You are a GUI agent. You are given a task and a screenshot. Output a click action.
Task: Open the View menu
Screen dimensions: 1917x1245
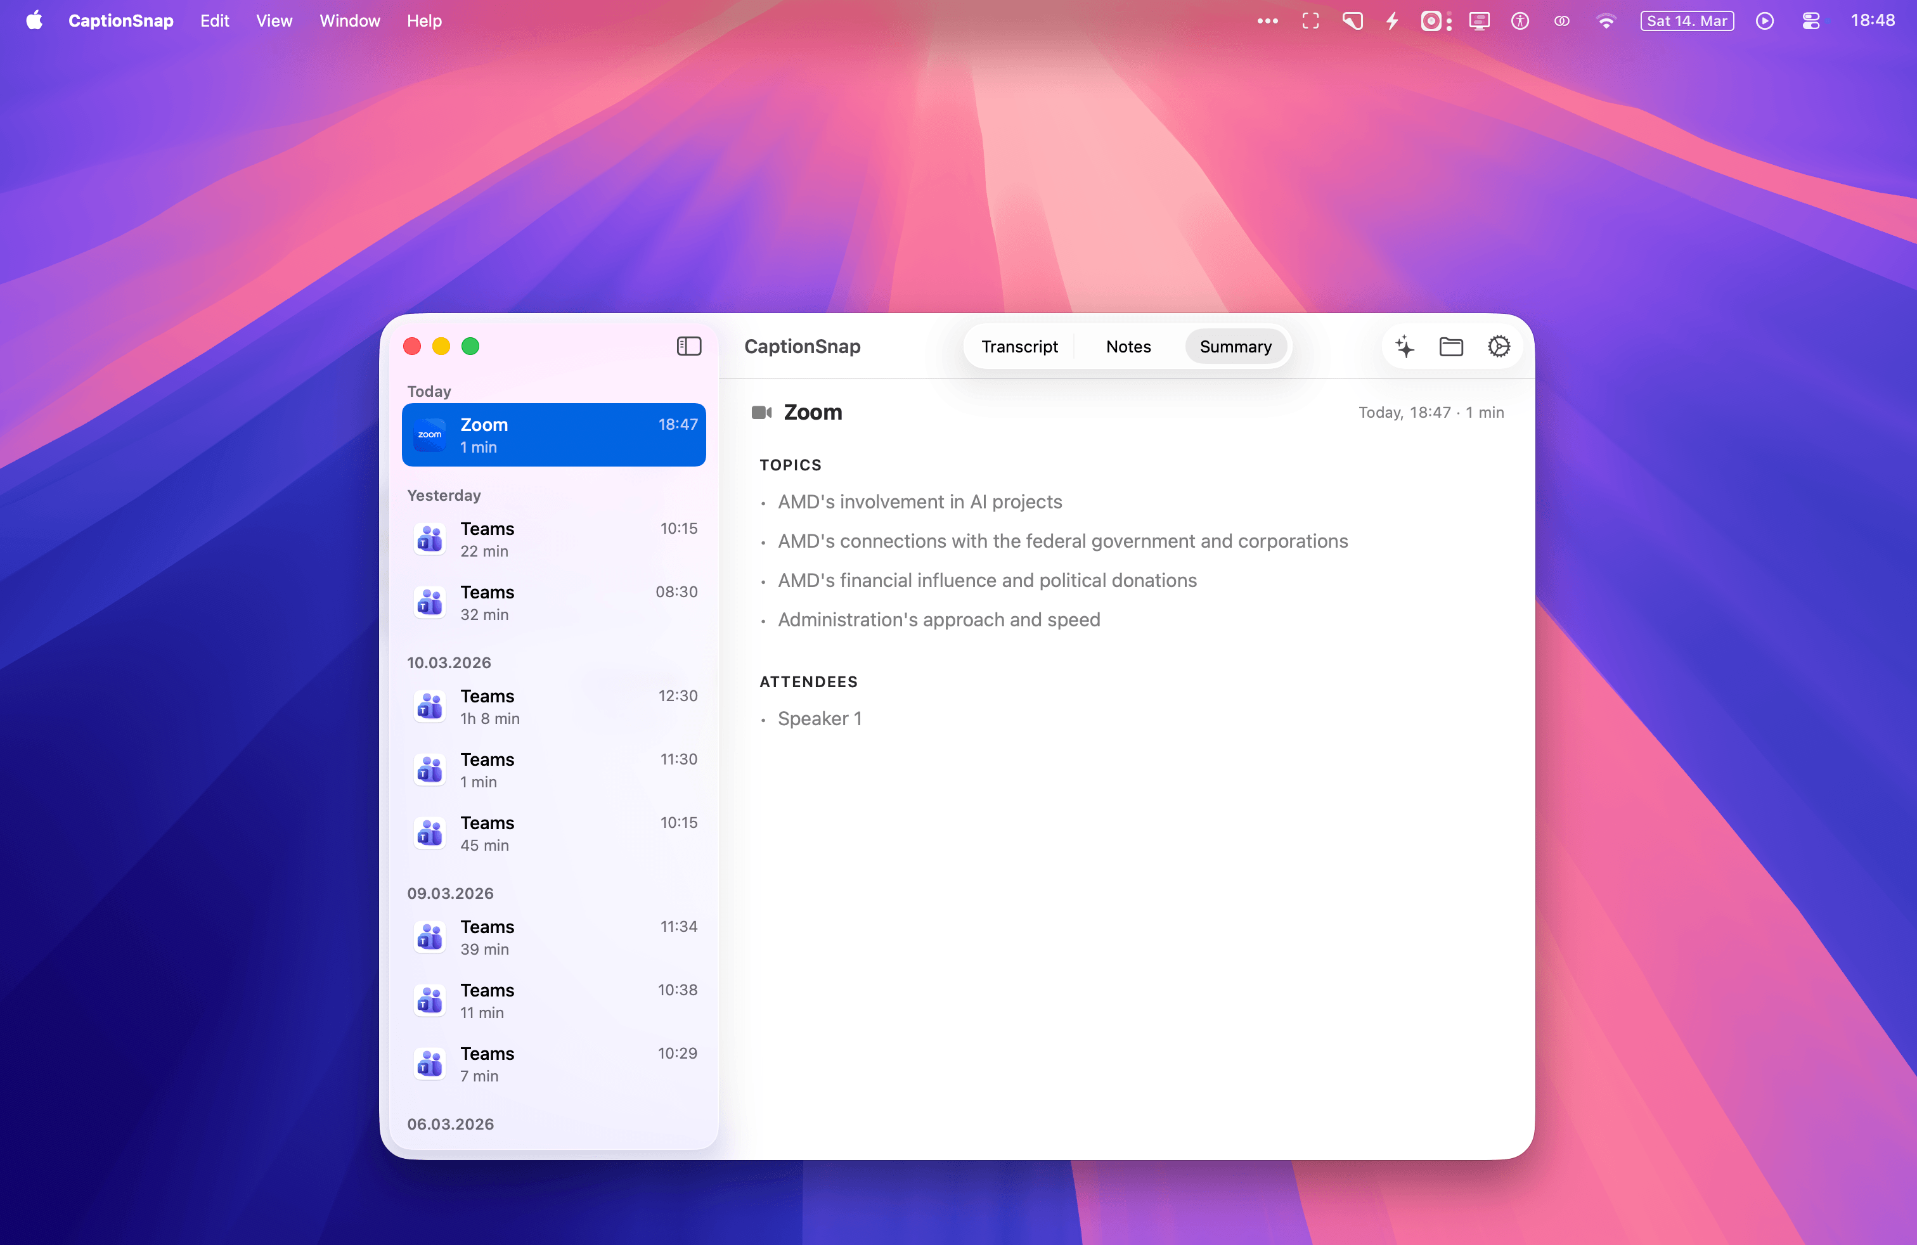pos(274,21)
